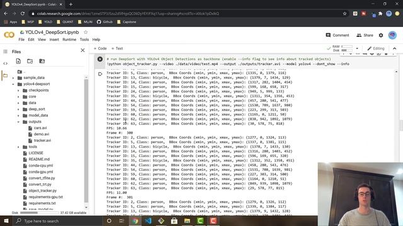Open the Help menu
The height and width of the screenshot is (226, 403).
(x=96, y=40)
